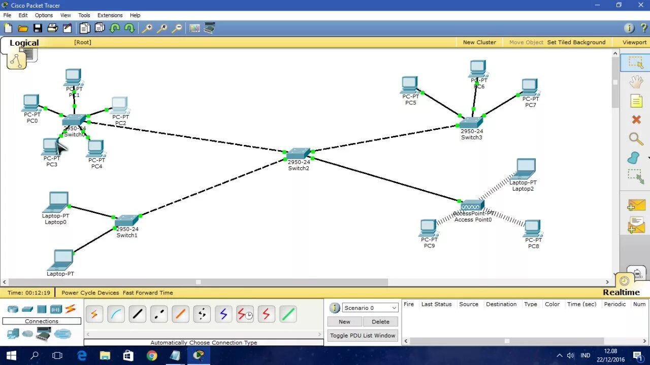Pick the Console cable connection
Screen dimensions: 650x365
tap(116, 314)
